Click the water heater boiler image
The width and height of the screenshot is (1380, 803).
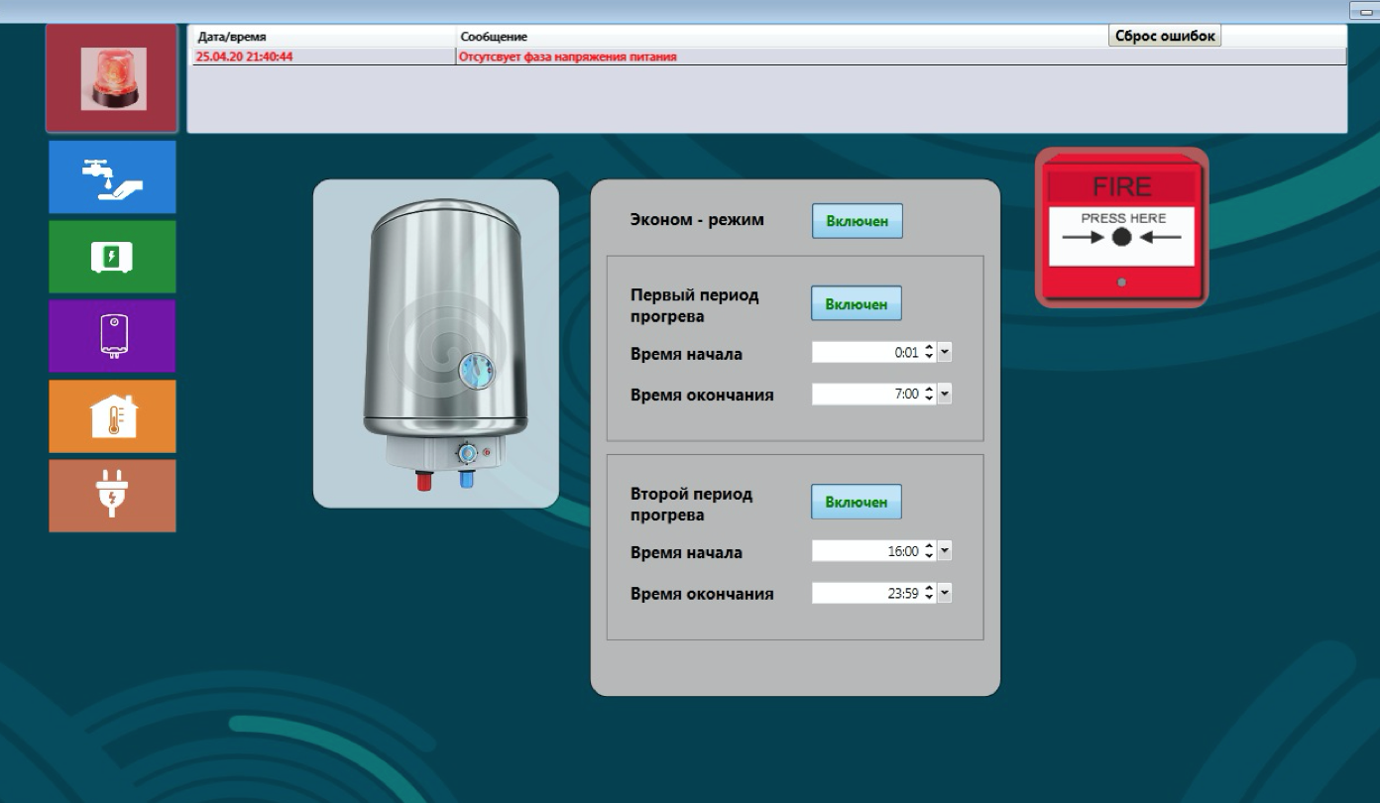point(436,344)
